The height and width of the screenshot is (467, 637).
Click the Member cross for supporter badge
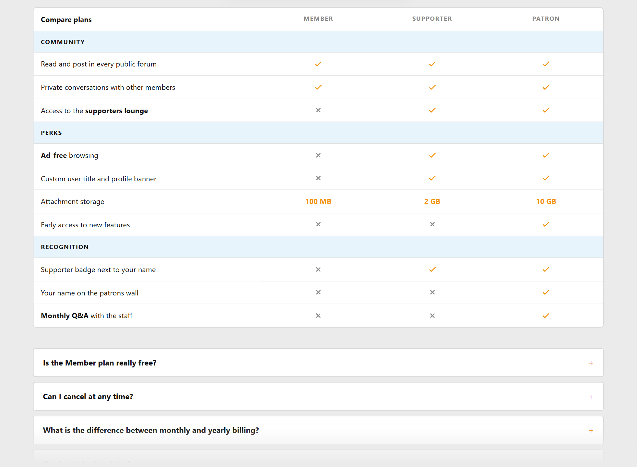click(x=318, y=269)
